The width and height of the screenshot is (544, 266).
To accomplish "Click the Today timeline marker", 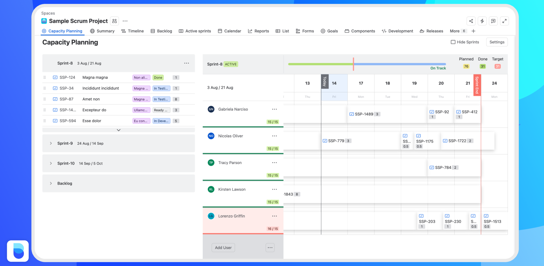I will pos(325,82).
